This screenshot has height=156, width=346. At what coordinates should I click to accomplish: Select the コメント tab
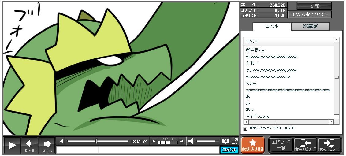point(272,26)
